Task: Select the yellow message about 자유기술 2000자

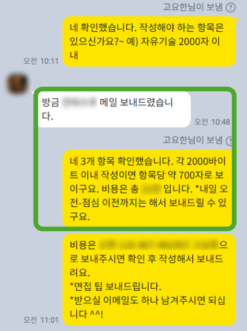Action: click(x=149, y=41)
